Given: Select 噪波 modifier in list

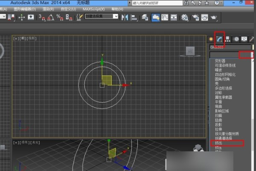Looking at the screenshot, I should [x=218, y=70].
